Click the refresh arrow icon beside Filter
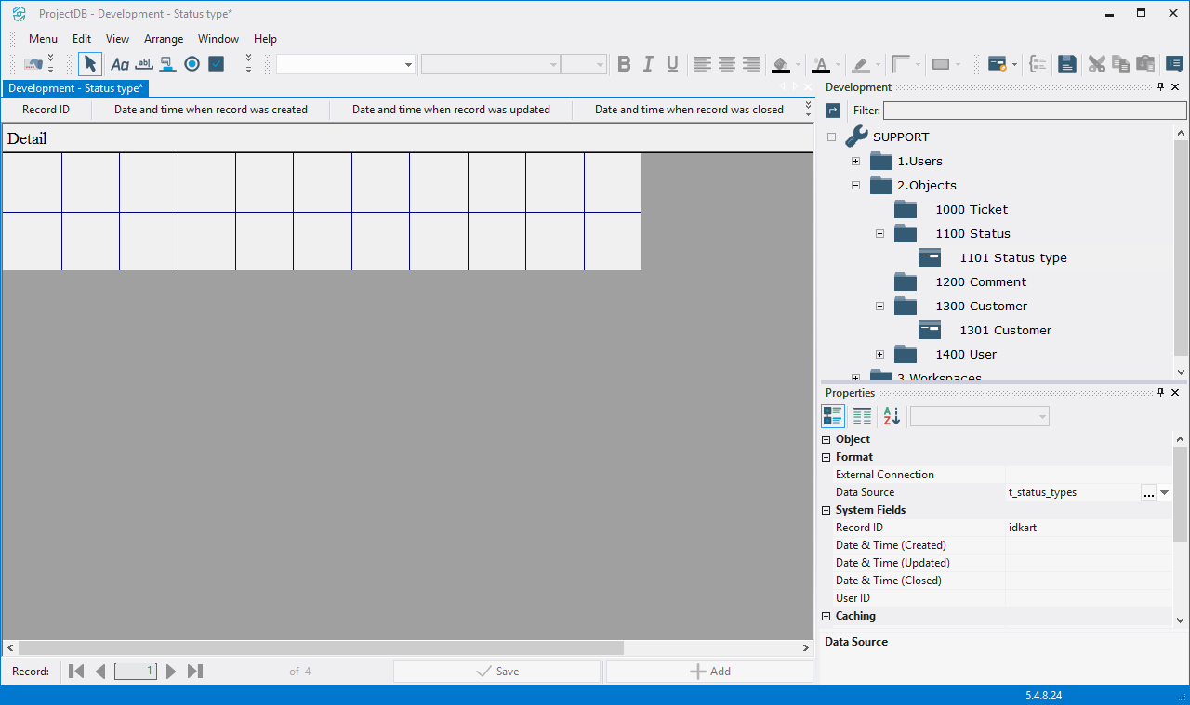This screenshot has height=705, width=1190. pos(833,111)
